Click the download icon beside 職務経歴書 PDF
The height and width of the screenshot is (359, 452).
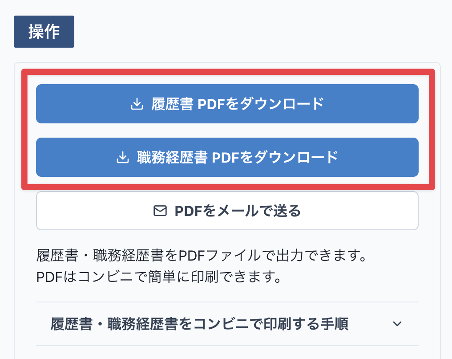pos(122,157)
